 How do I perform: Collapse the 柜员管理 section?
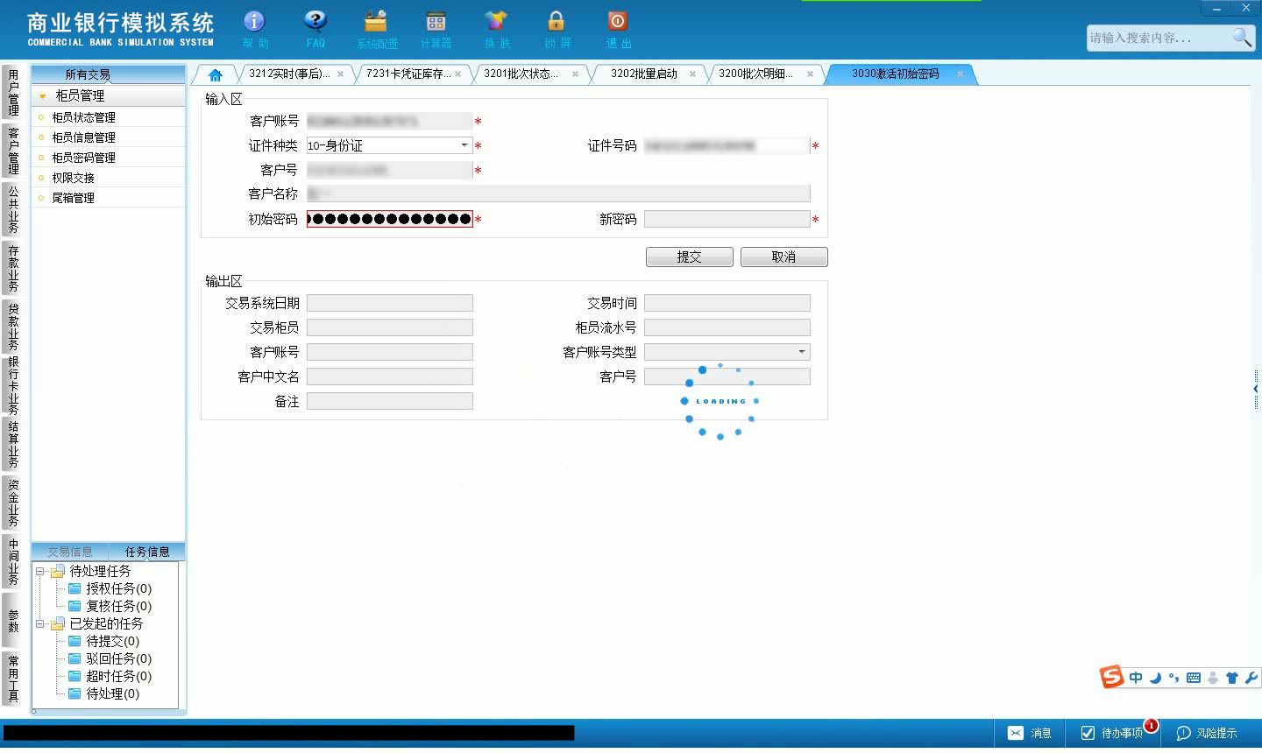pos(42,96)
